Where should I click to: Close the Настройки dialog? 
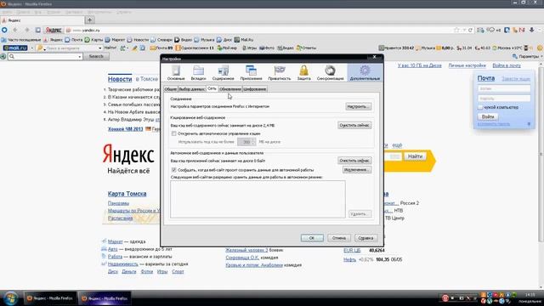375,57
